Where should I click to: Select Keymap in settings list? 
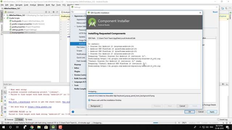click(78, 65)
